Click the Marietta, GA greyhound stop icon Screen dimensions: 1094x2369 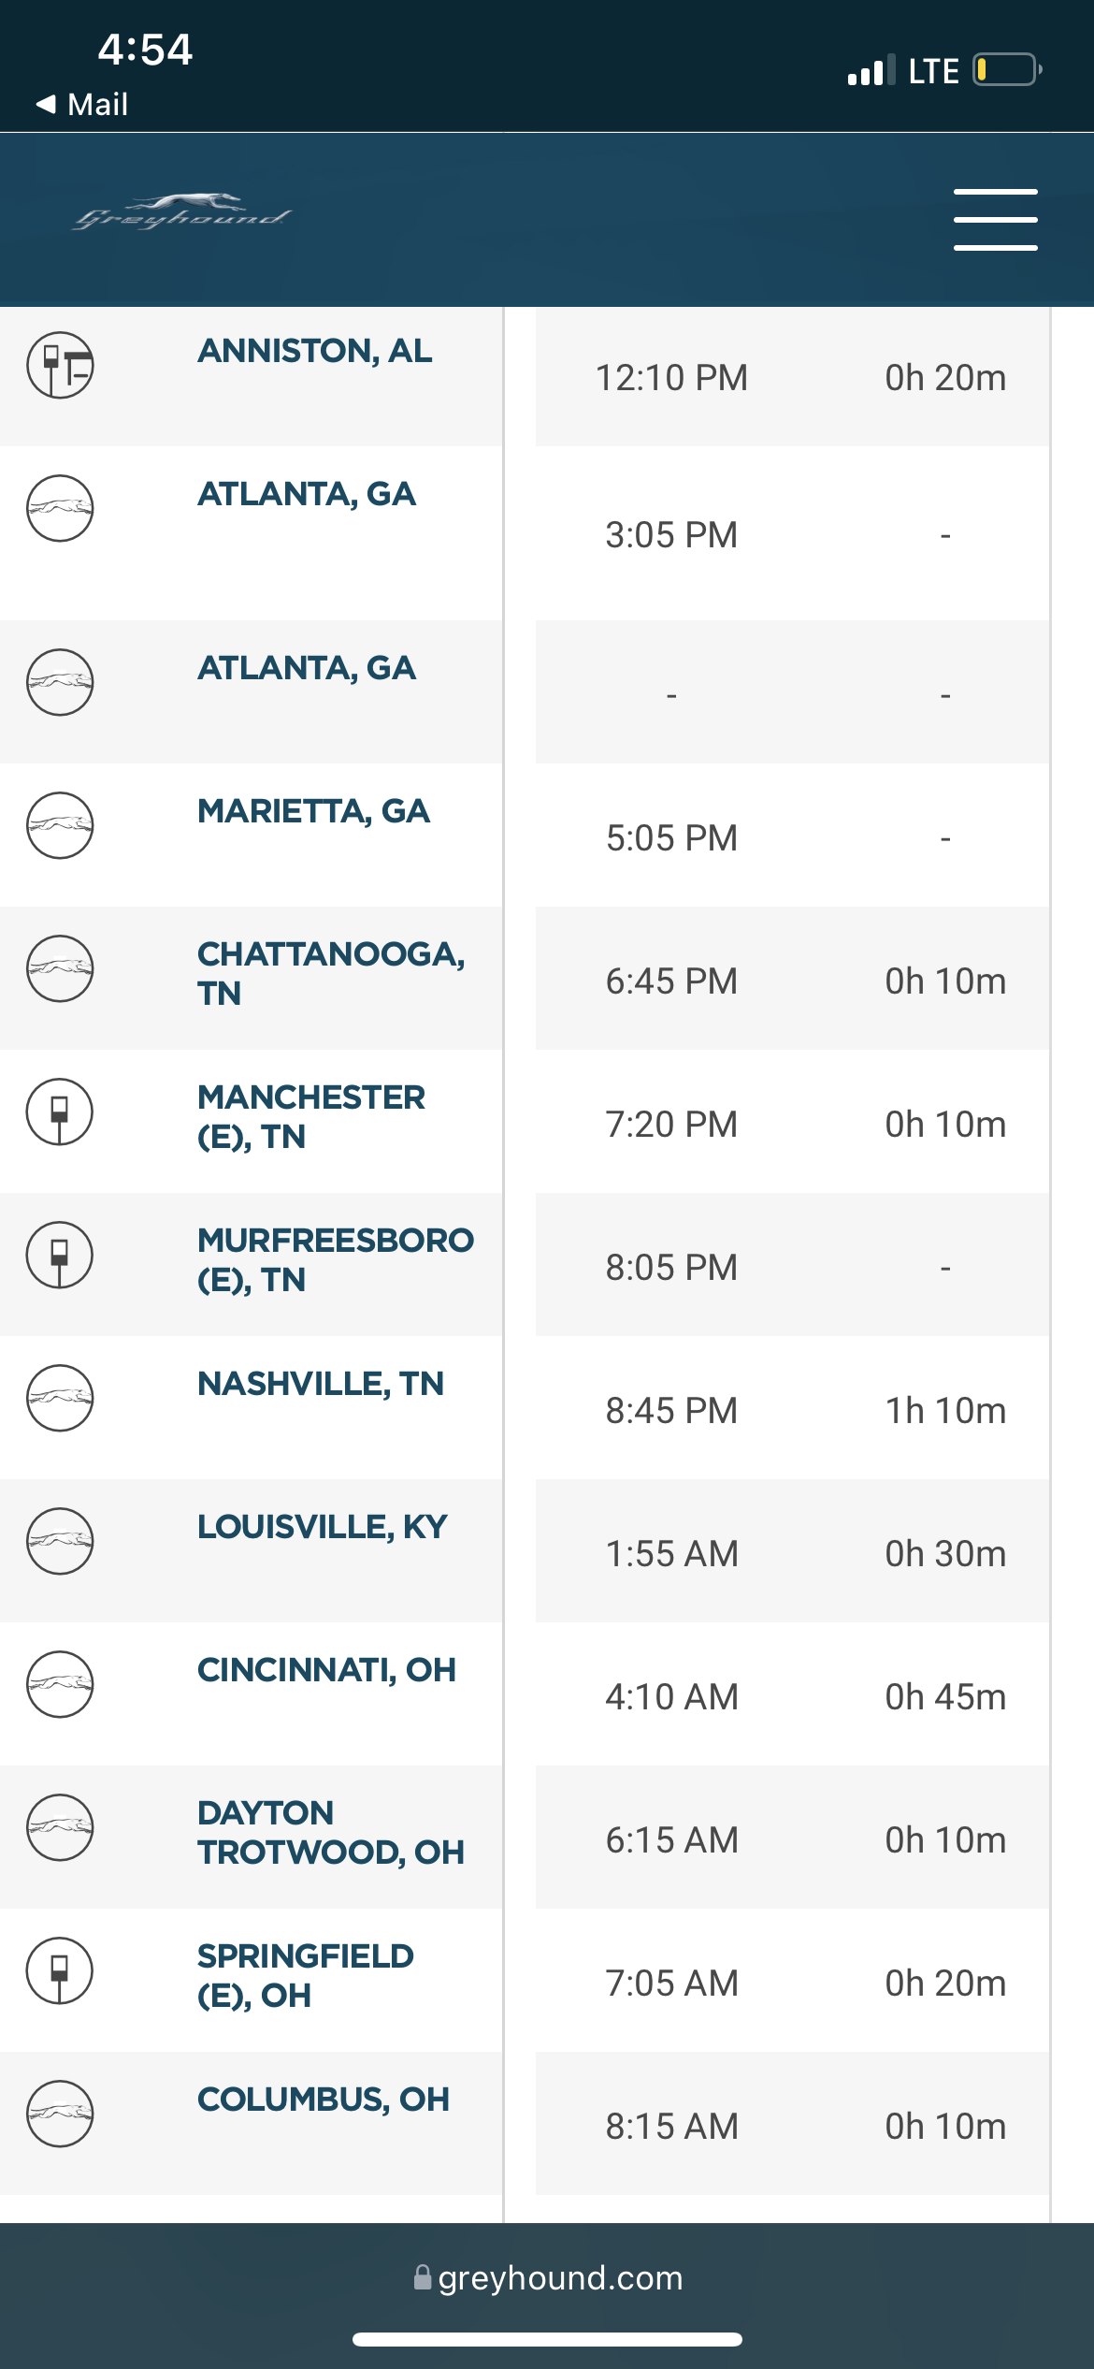60,825
